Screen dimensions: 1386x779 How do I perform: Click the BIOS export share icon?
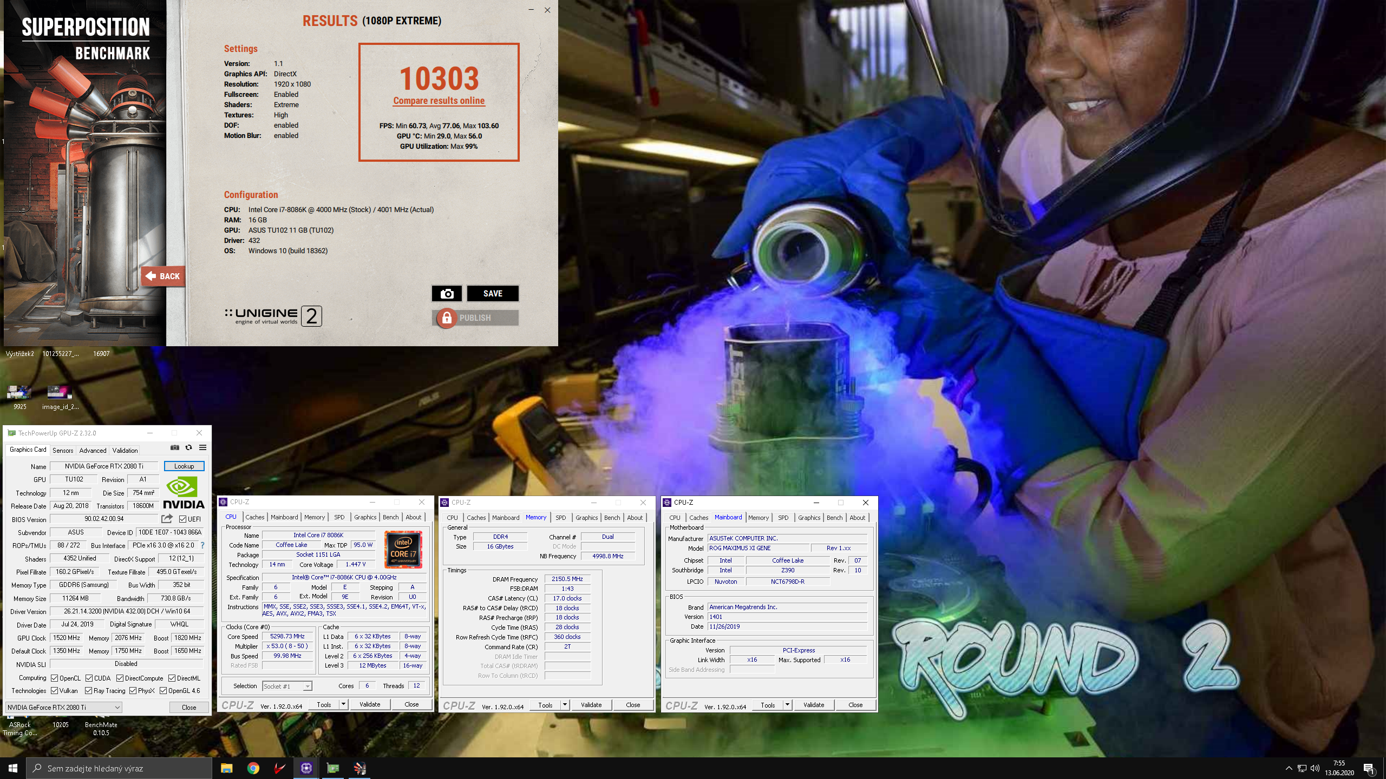[167, 519]
